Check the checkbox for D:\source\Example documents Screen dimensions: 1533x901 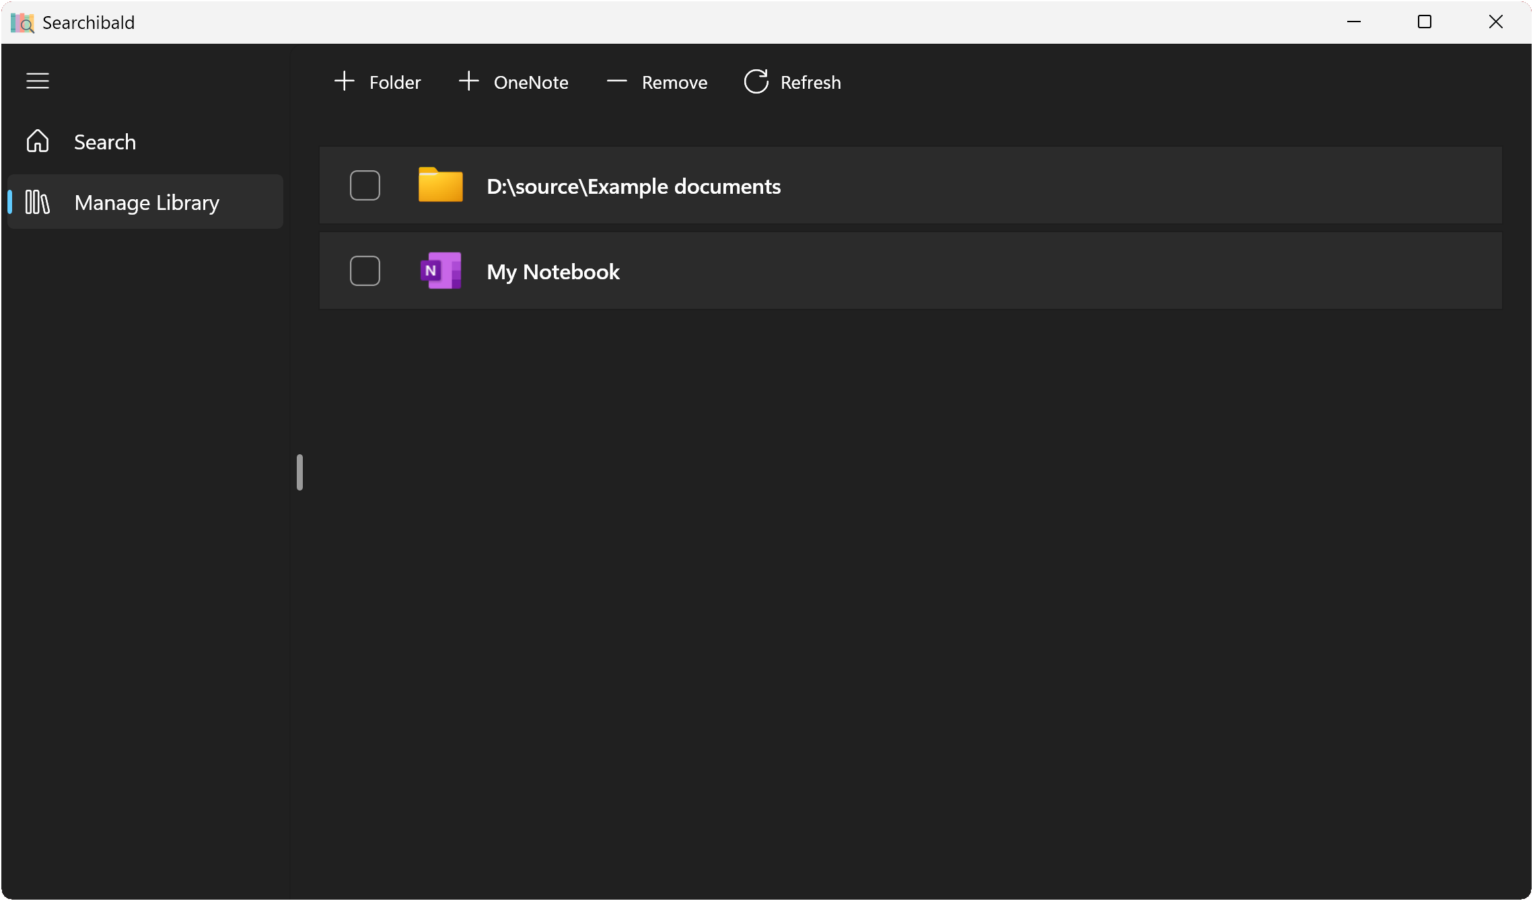[365, 185]
